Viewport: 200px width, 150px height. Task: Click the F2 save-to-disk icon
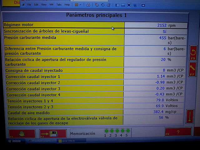click(x=53, y=134)
